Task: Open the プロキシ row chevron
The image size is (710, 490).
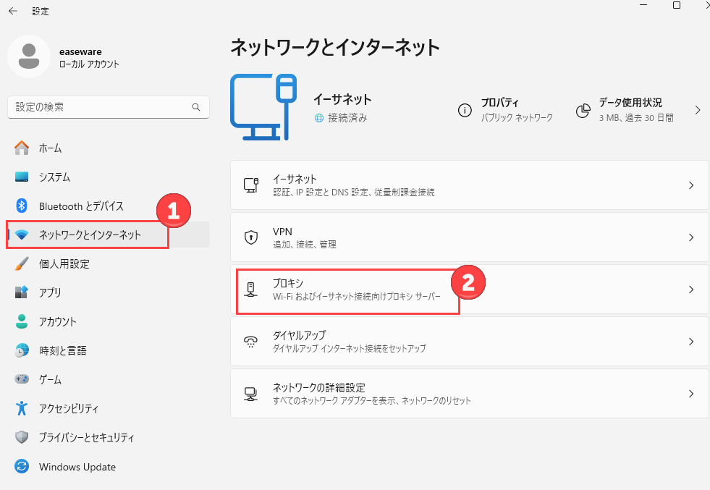Action: click(691, 290)
